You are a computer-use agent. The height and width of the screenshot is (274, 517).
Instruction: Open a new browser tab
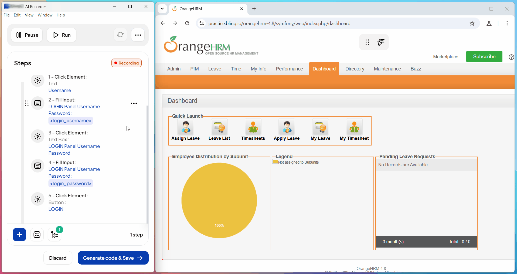coord(254,9)
